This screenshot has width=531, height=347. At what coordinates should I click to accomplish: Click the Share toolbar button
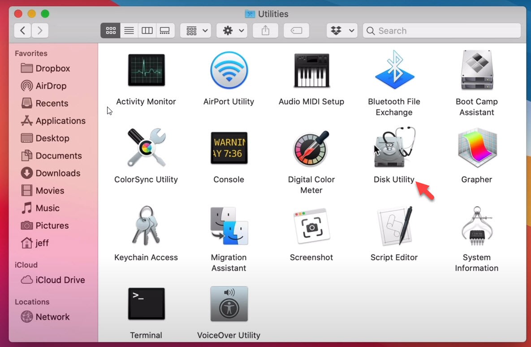(x=265, y=30)
